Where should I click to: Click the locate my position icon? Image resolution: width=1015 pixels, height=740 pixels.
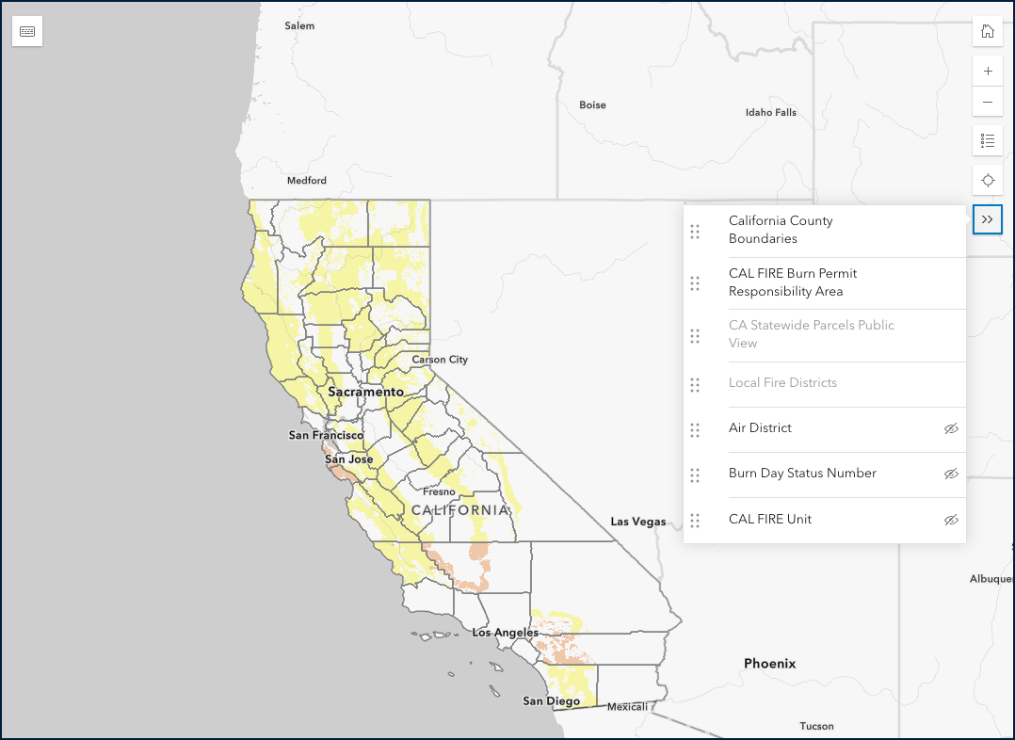click(x=987, y=180)
